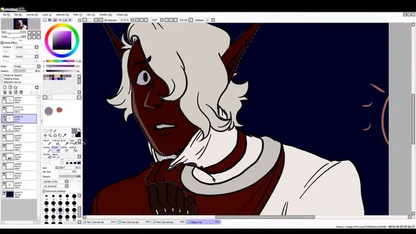The height and width of the screenshot is (234, 416).
Task: Uncheck the Selection display checkbox in toolbar
Action: pyautogui.click(x=105, y=20)
